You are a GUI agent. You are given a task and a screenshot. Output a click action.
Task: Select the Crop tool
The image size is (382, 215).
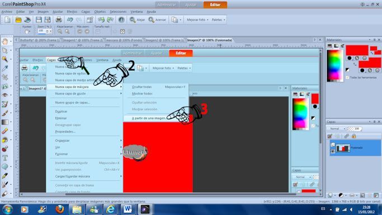(x=5, y=77)
